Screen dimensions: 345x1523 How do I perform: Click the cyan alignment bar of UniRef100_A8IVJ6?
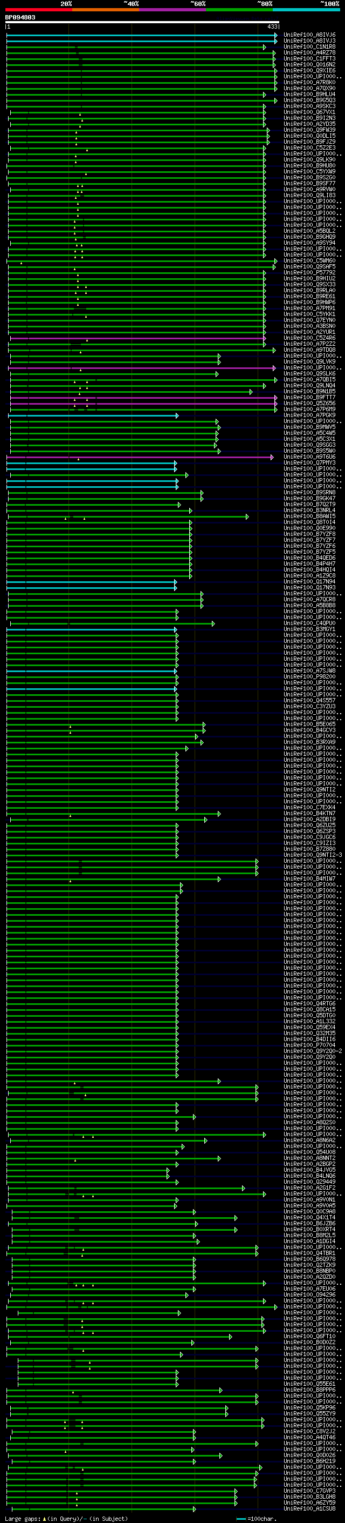[142, 36]
